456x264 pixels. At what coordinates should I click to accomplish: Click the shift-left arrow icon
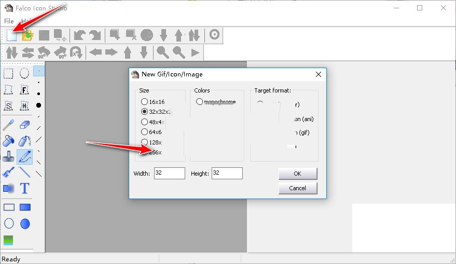[95, 52]
